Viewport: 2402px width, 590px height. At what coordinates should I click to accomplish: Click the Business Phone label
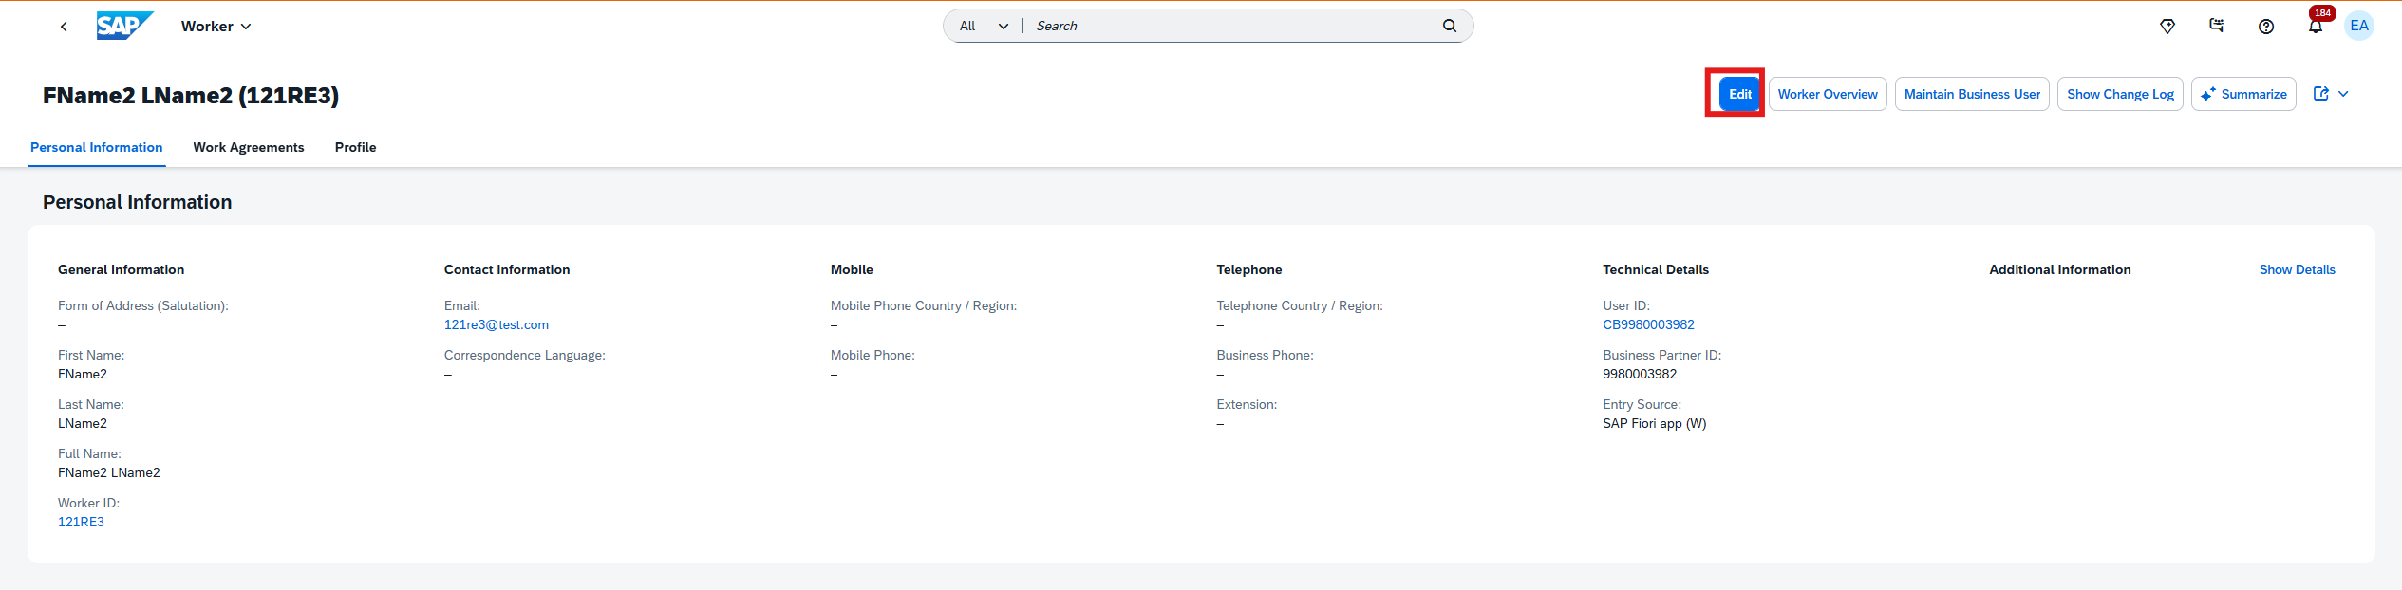[x=1265, y=355]
